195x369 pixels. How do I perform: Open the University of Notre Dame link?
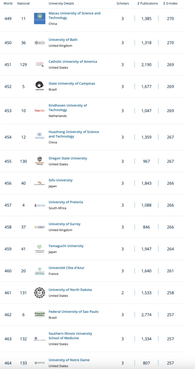69,360
